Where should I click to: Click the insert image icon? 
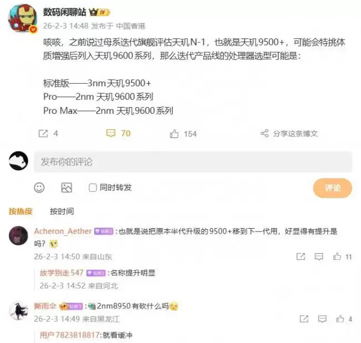[x=67, y=188]
